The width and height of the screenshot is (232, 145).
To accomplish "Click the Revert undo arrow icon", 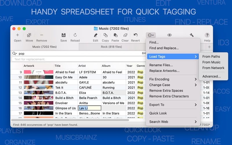I will (135, 35).
